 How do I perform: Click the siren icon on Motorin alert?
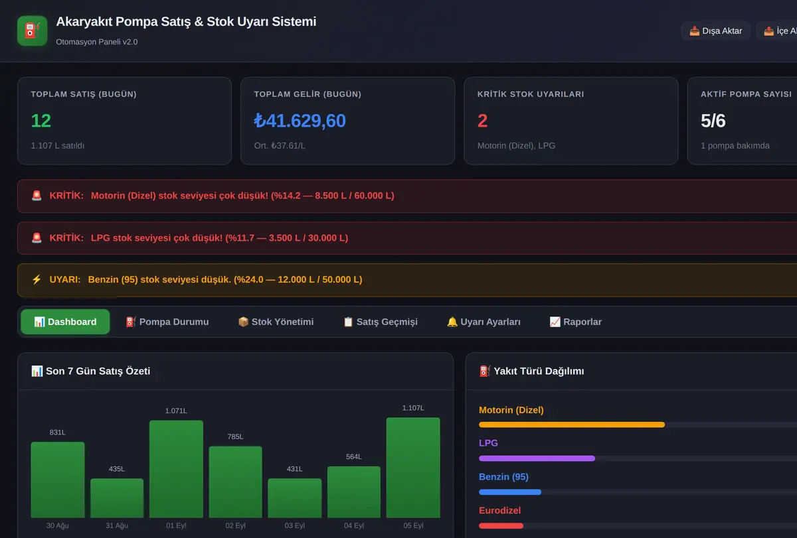pos(37,196)
